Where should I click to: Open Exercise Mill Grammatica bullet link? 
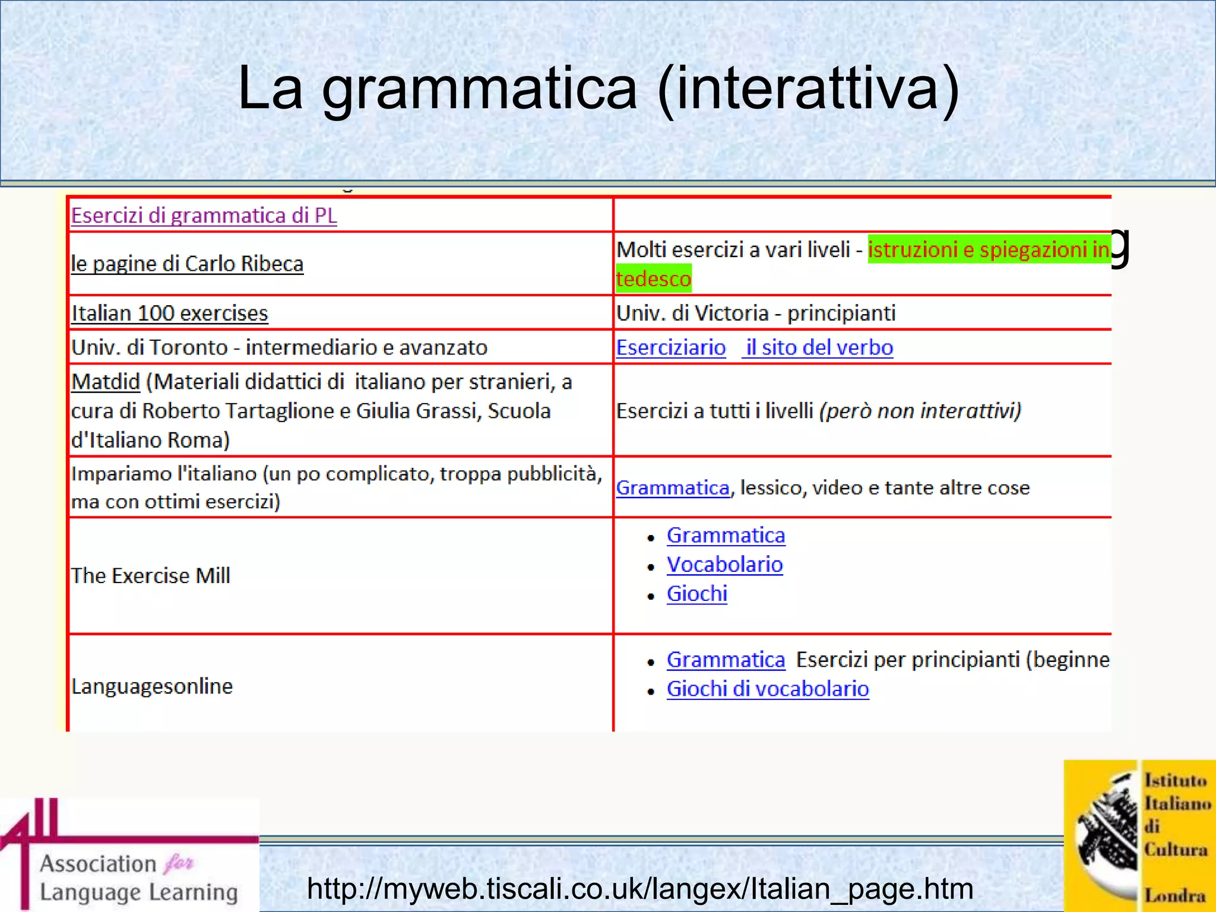pos(726,536)
